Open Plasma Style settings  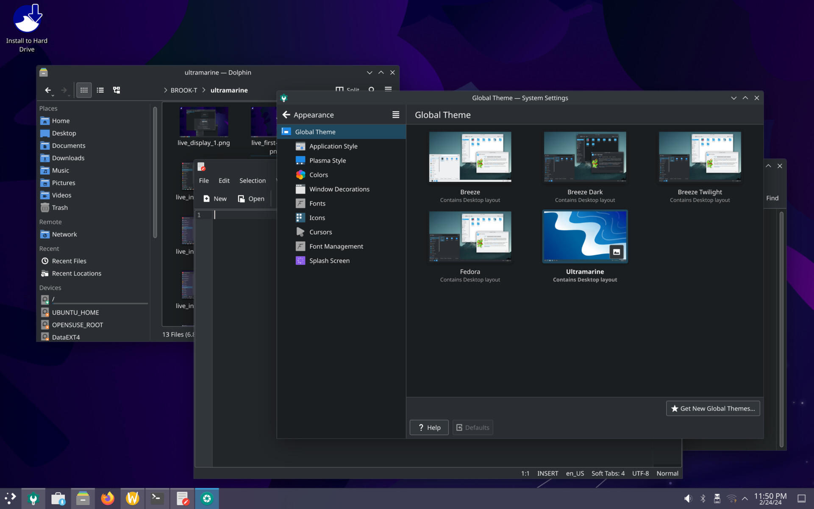pyautogui.click(x=341, y=161)
